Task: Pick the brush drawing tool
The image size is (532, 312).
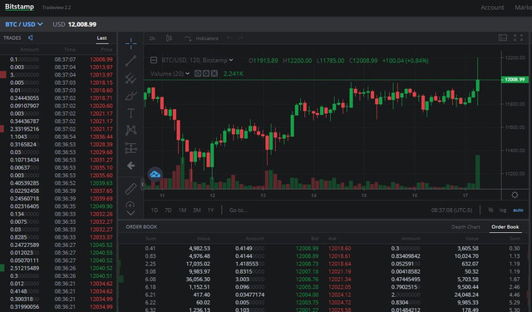Action: pyautogui.click(x=131, y=96)
